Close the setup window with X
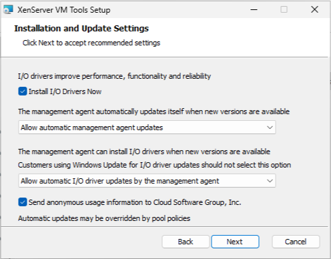331x259 pixels. click(x=314, y=9)
